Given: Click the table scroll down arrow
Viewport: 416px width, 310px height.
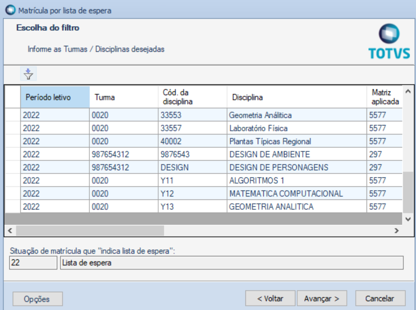Looking at the screenshot, I should [x=408, y=219].
